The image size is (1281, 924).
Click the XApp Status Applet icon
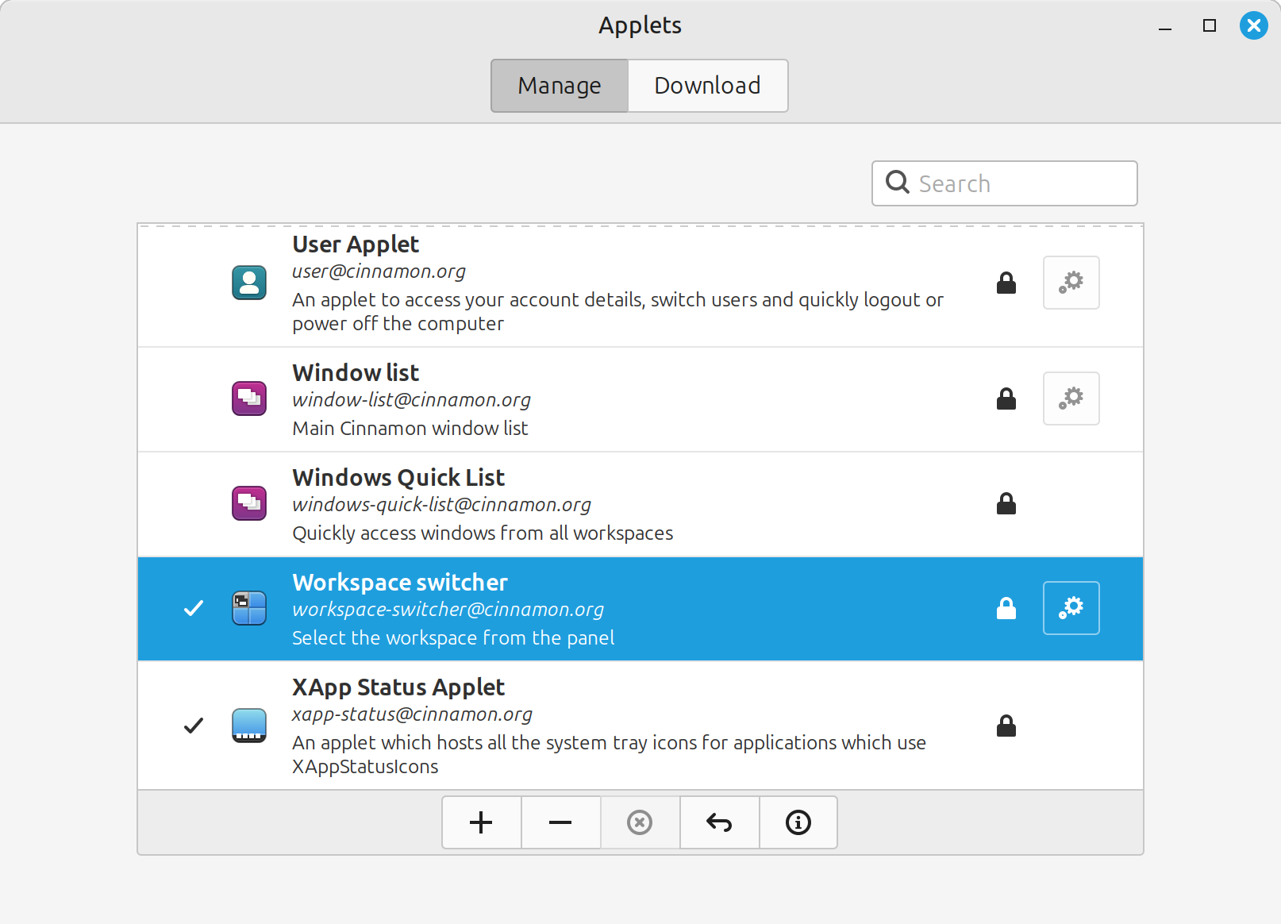click(x=249, y=726)
